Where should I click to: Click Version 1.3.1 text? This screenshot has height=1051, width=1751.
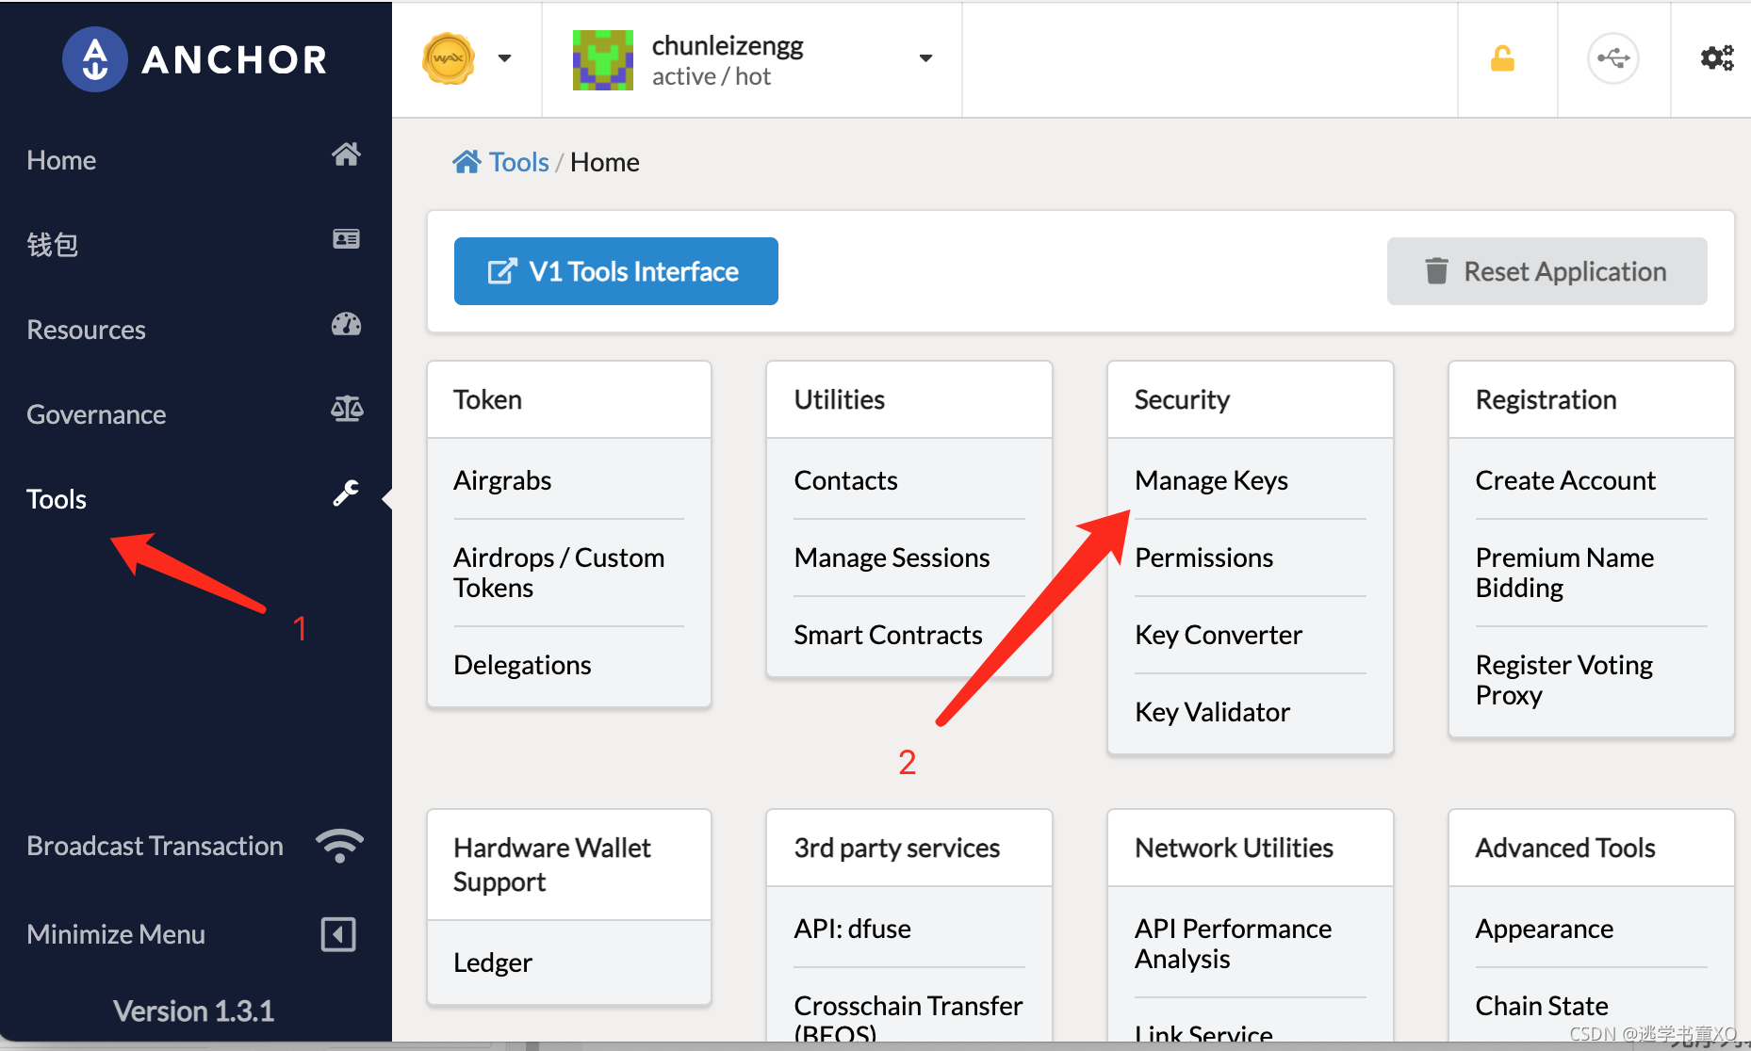click(x=193, y=1011)
